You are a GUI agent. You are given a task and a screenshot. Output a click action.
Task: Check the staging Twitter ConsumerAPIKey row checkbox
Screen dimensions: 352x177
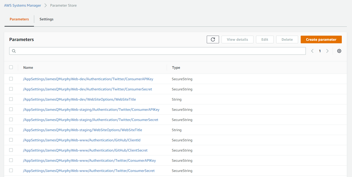pyautogui.click(x=11, y=109)
